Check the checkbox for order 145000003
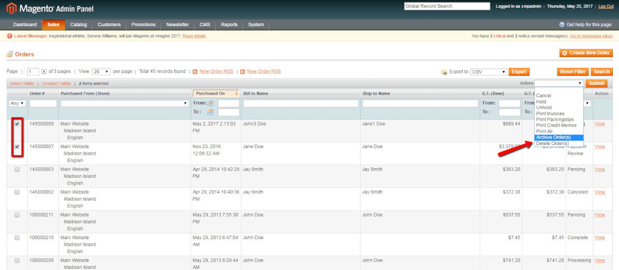Image resolution: width=619 pixels, height=270 pixels. pyautogui.click(x=17, y=170)
